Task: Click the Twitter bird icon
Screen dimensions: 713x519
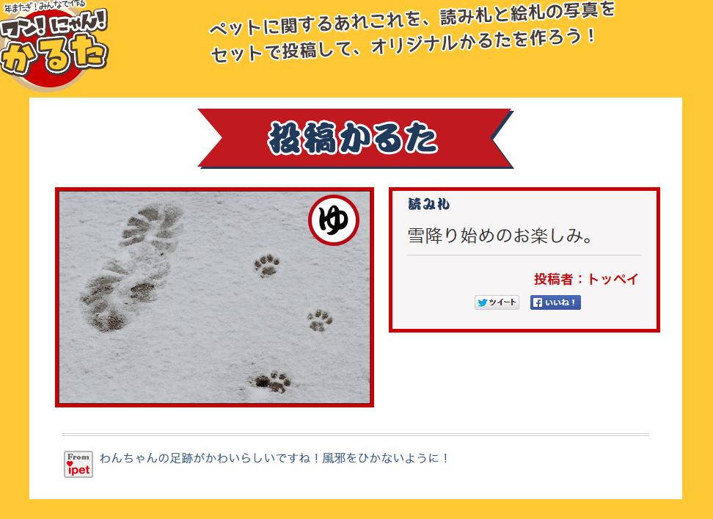Action: coord(483,302)
